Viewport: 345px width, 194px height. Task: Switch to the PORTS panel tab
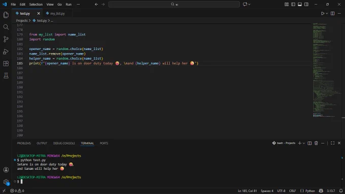(x=104, y=143)
